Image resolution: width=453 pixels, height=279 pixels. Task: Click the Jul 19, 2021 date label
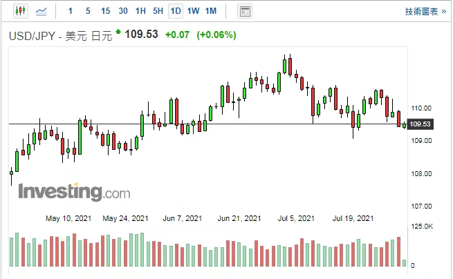point(353,218)
